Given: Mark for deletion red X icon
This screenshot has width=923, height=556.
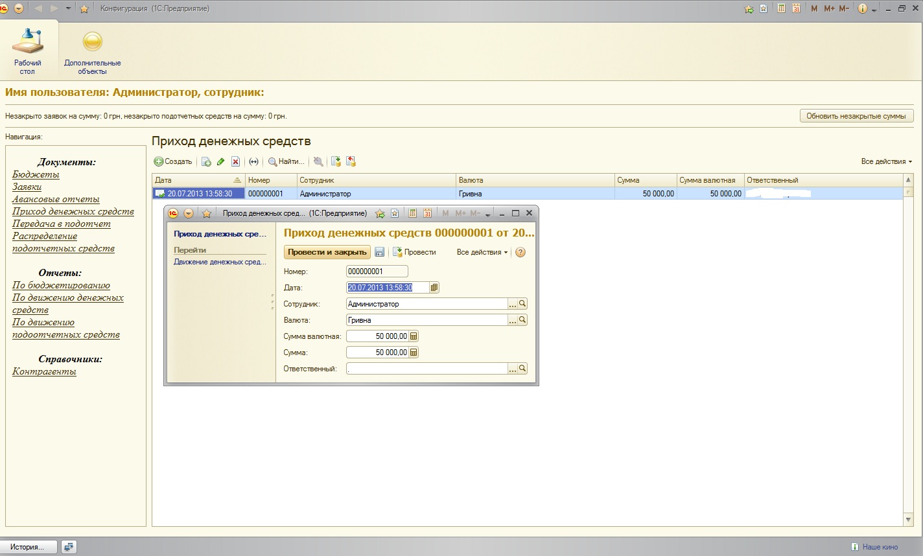Looking at the screenshot, I should (x=236, y=161).
